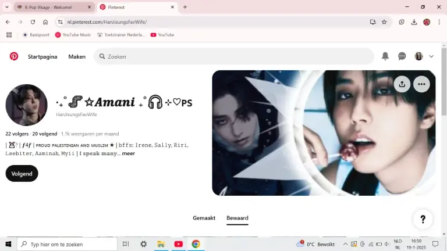Share this profile via the upload icon
The width and height of the screenshot is (447, 251).
point(402,84)
